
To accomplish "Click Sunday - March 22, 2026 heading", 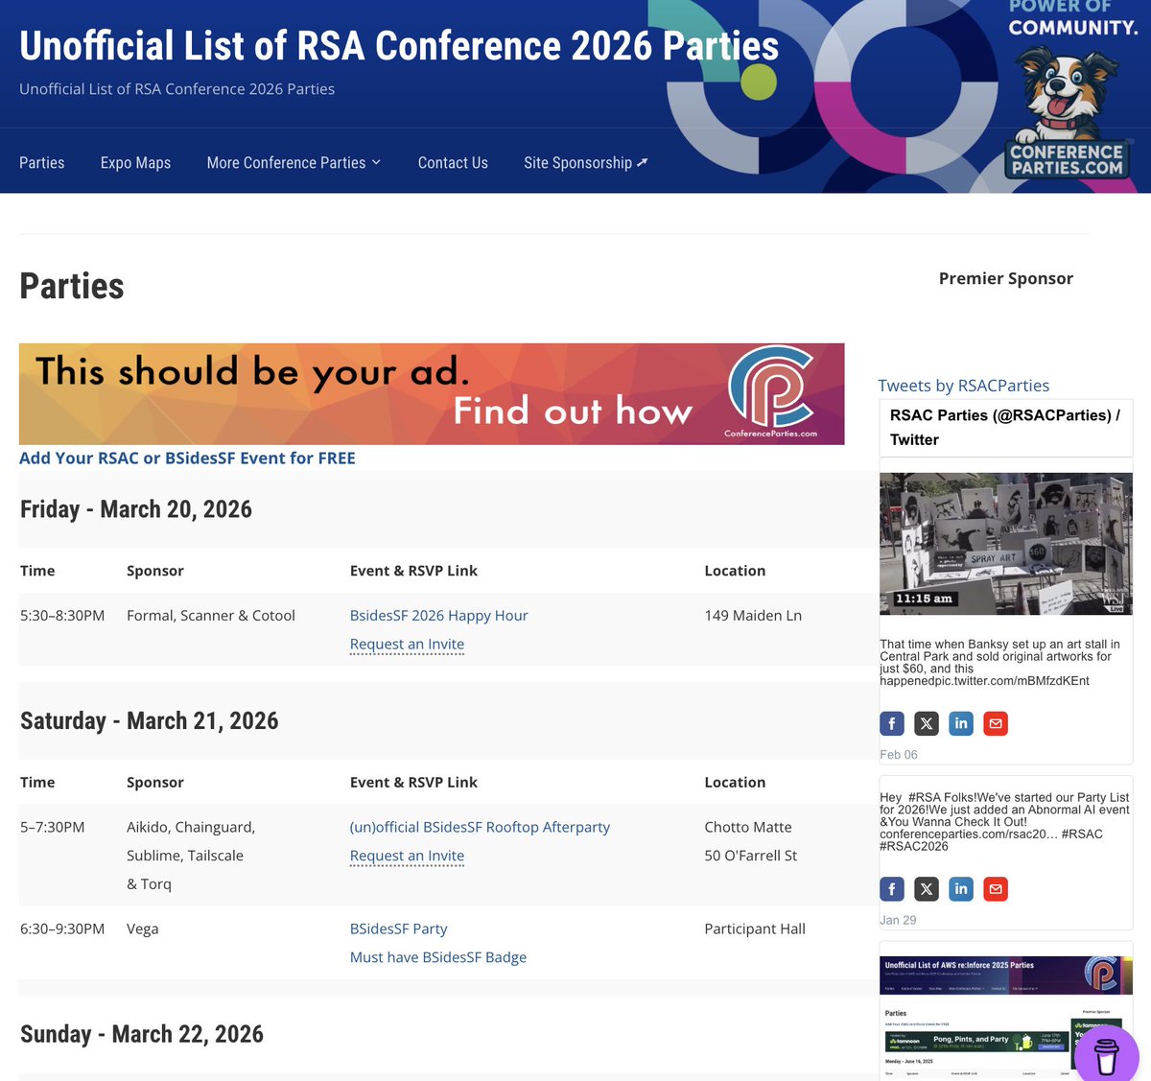I will tap(142, 1034).
